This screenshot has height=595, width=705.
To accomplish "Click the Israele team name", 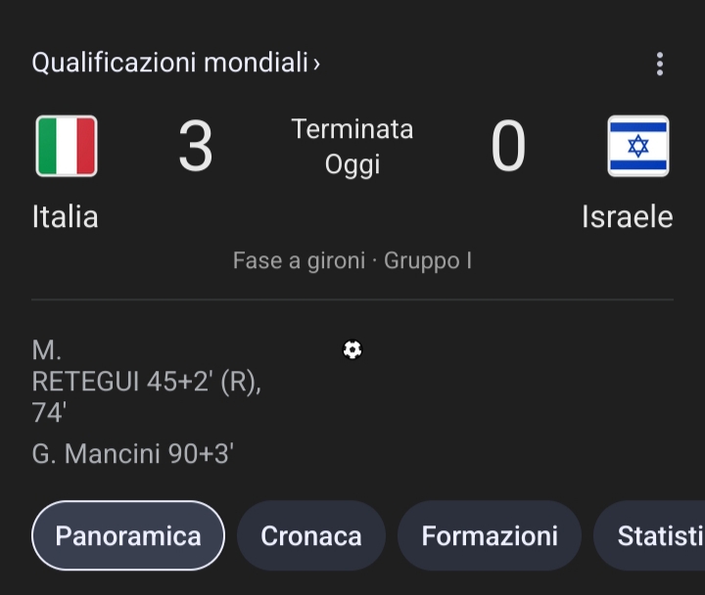I will tap(627, 216).
